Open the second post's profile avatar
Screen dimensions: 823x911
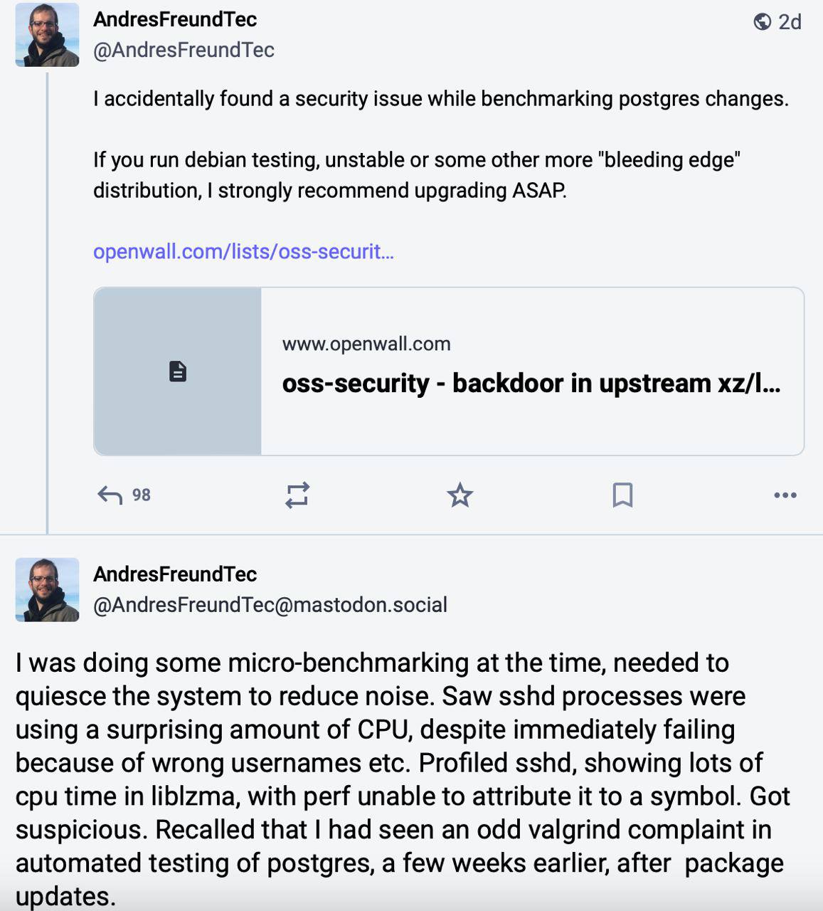47,589
